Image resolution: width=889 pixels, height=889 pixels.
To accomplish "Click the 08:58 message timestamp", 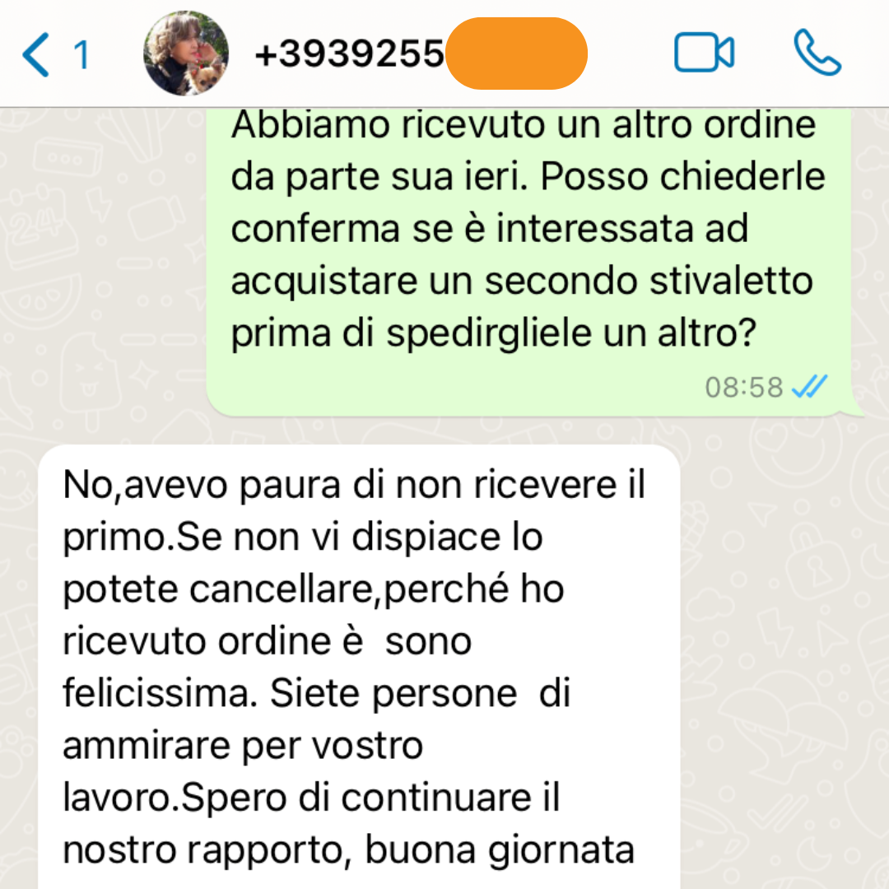I will coord(744,388).
